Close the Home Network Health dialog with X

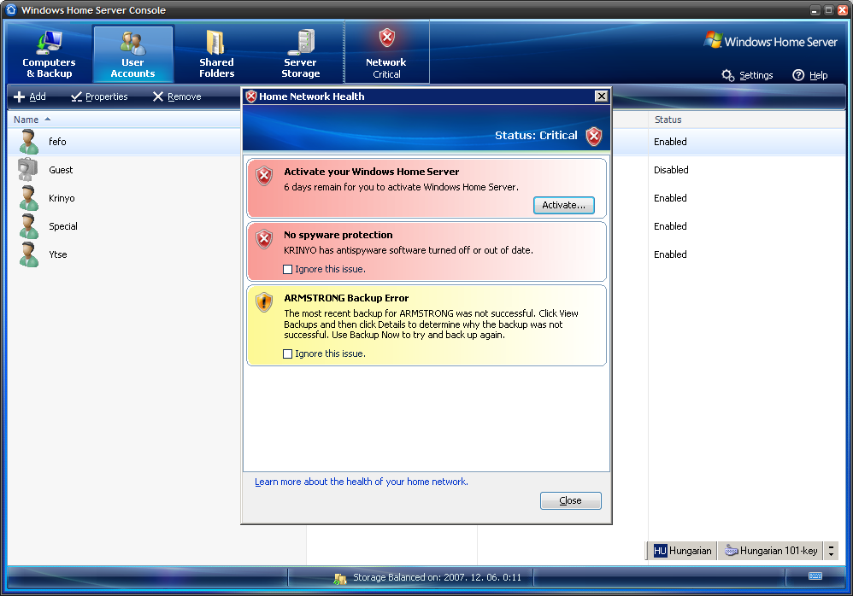[x=601, y=96]
